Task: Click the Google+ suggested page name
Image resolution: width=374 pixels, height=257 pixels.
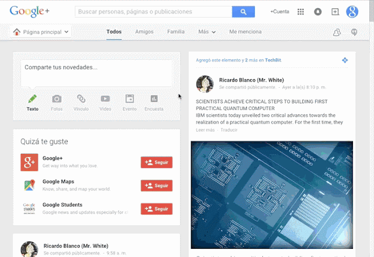Action: coord(53,158)
